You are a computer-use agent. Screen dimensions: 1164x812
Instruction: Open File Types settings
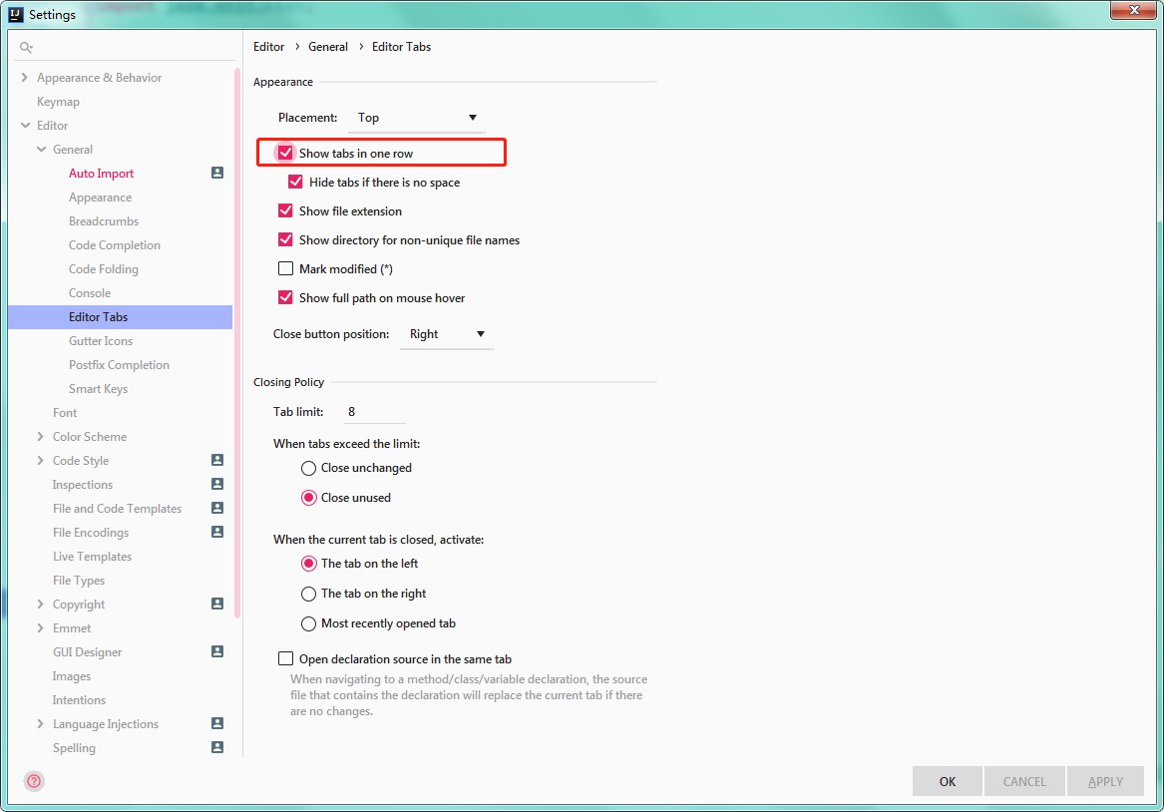79,581
